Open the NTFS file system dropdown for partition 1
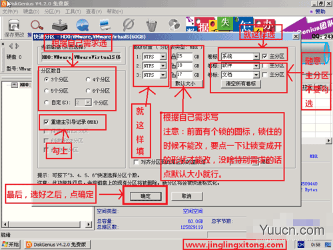This screenshot has height=250, width=333. 163,57
